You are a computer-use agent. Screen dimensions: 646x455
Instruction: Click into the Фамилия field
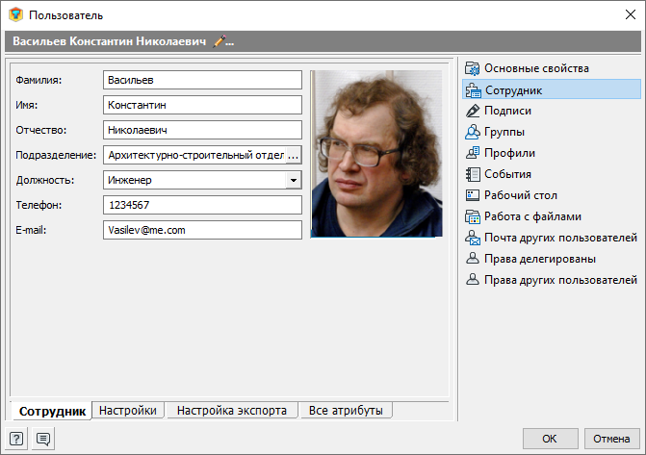click(x=202, y=80)
